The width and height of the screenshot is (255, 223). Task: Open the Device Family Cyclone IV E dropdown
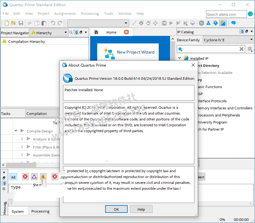(x=228, y=40)
